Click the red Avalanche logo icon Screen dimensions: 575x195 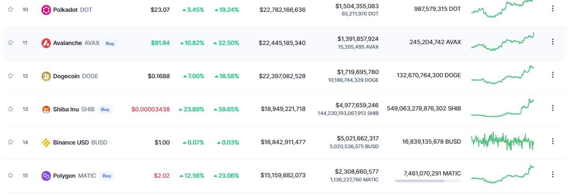46,43
